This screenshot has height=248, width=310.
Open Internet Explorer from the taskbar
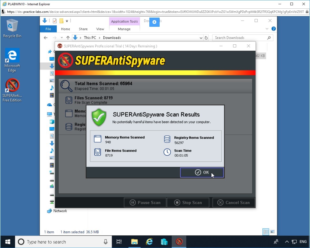[x=149, y=242]
